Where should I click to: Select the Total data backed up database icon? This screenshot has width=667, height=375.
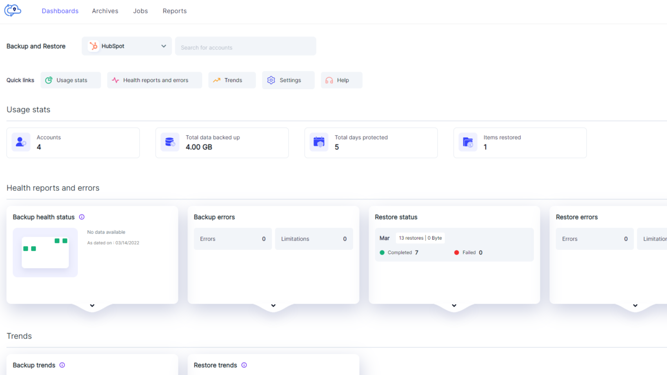(170, 142)
